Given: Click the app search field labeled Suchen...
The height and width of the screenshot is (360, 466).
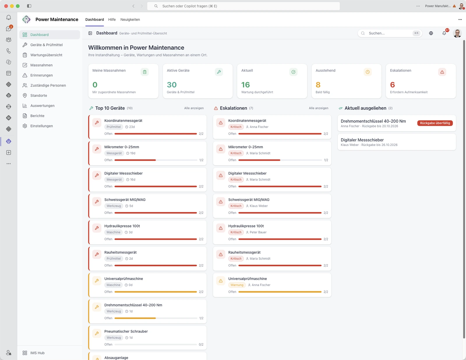Looking at the screenshot, I should [390, 33].
